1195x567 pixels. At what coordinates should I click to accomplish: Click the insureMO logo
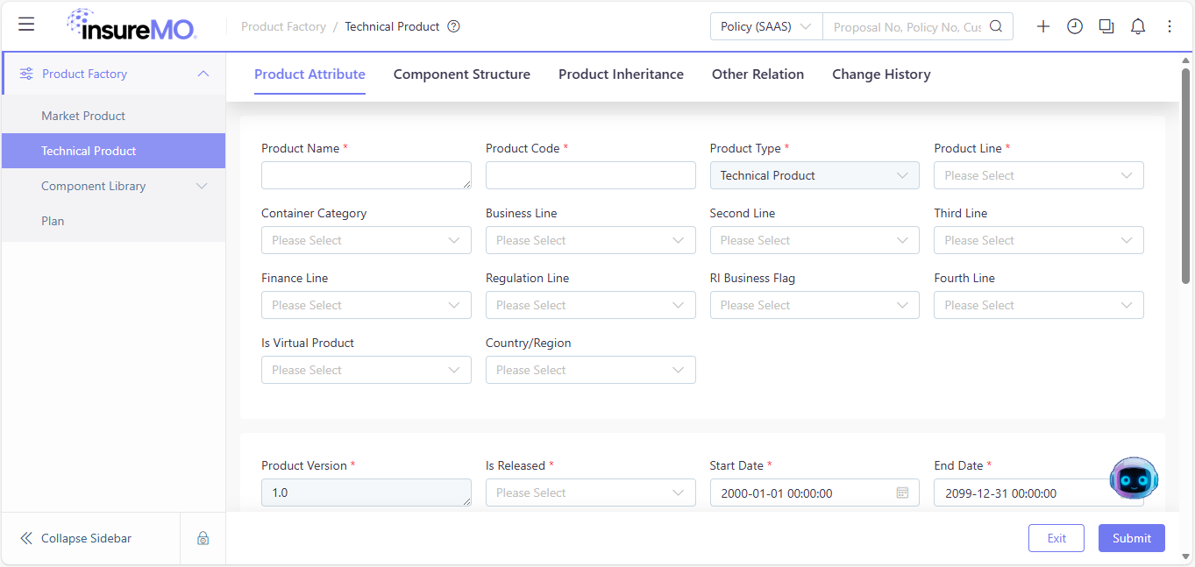click(132, 25)
